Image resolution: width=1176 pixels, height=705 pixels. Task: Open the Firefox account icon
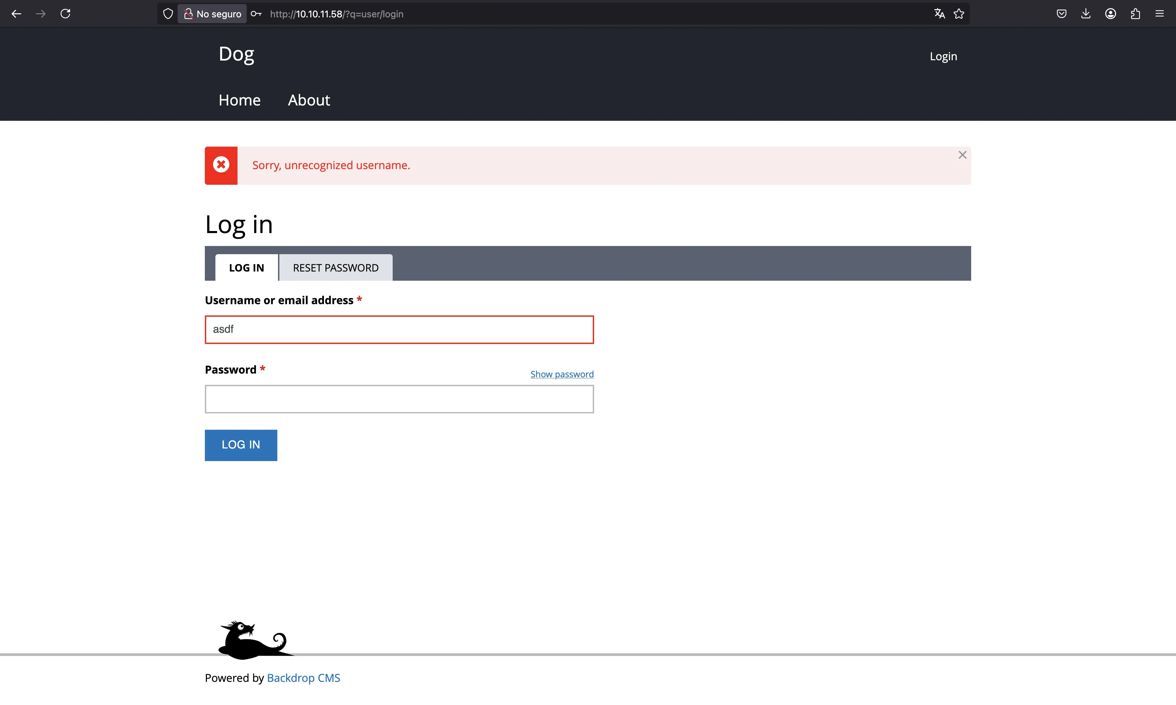point(1110,14)
